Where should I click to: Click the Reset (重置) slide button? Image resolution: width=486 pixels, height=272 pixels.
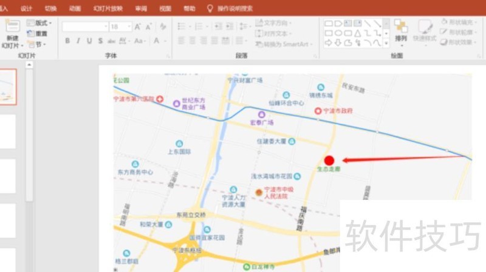point(37,33)
